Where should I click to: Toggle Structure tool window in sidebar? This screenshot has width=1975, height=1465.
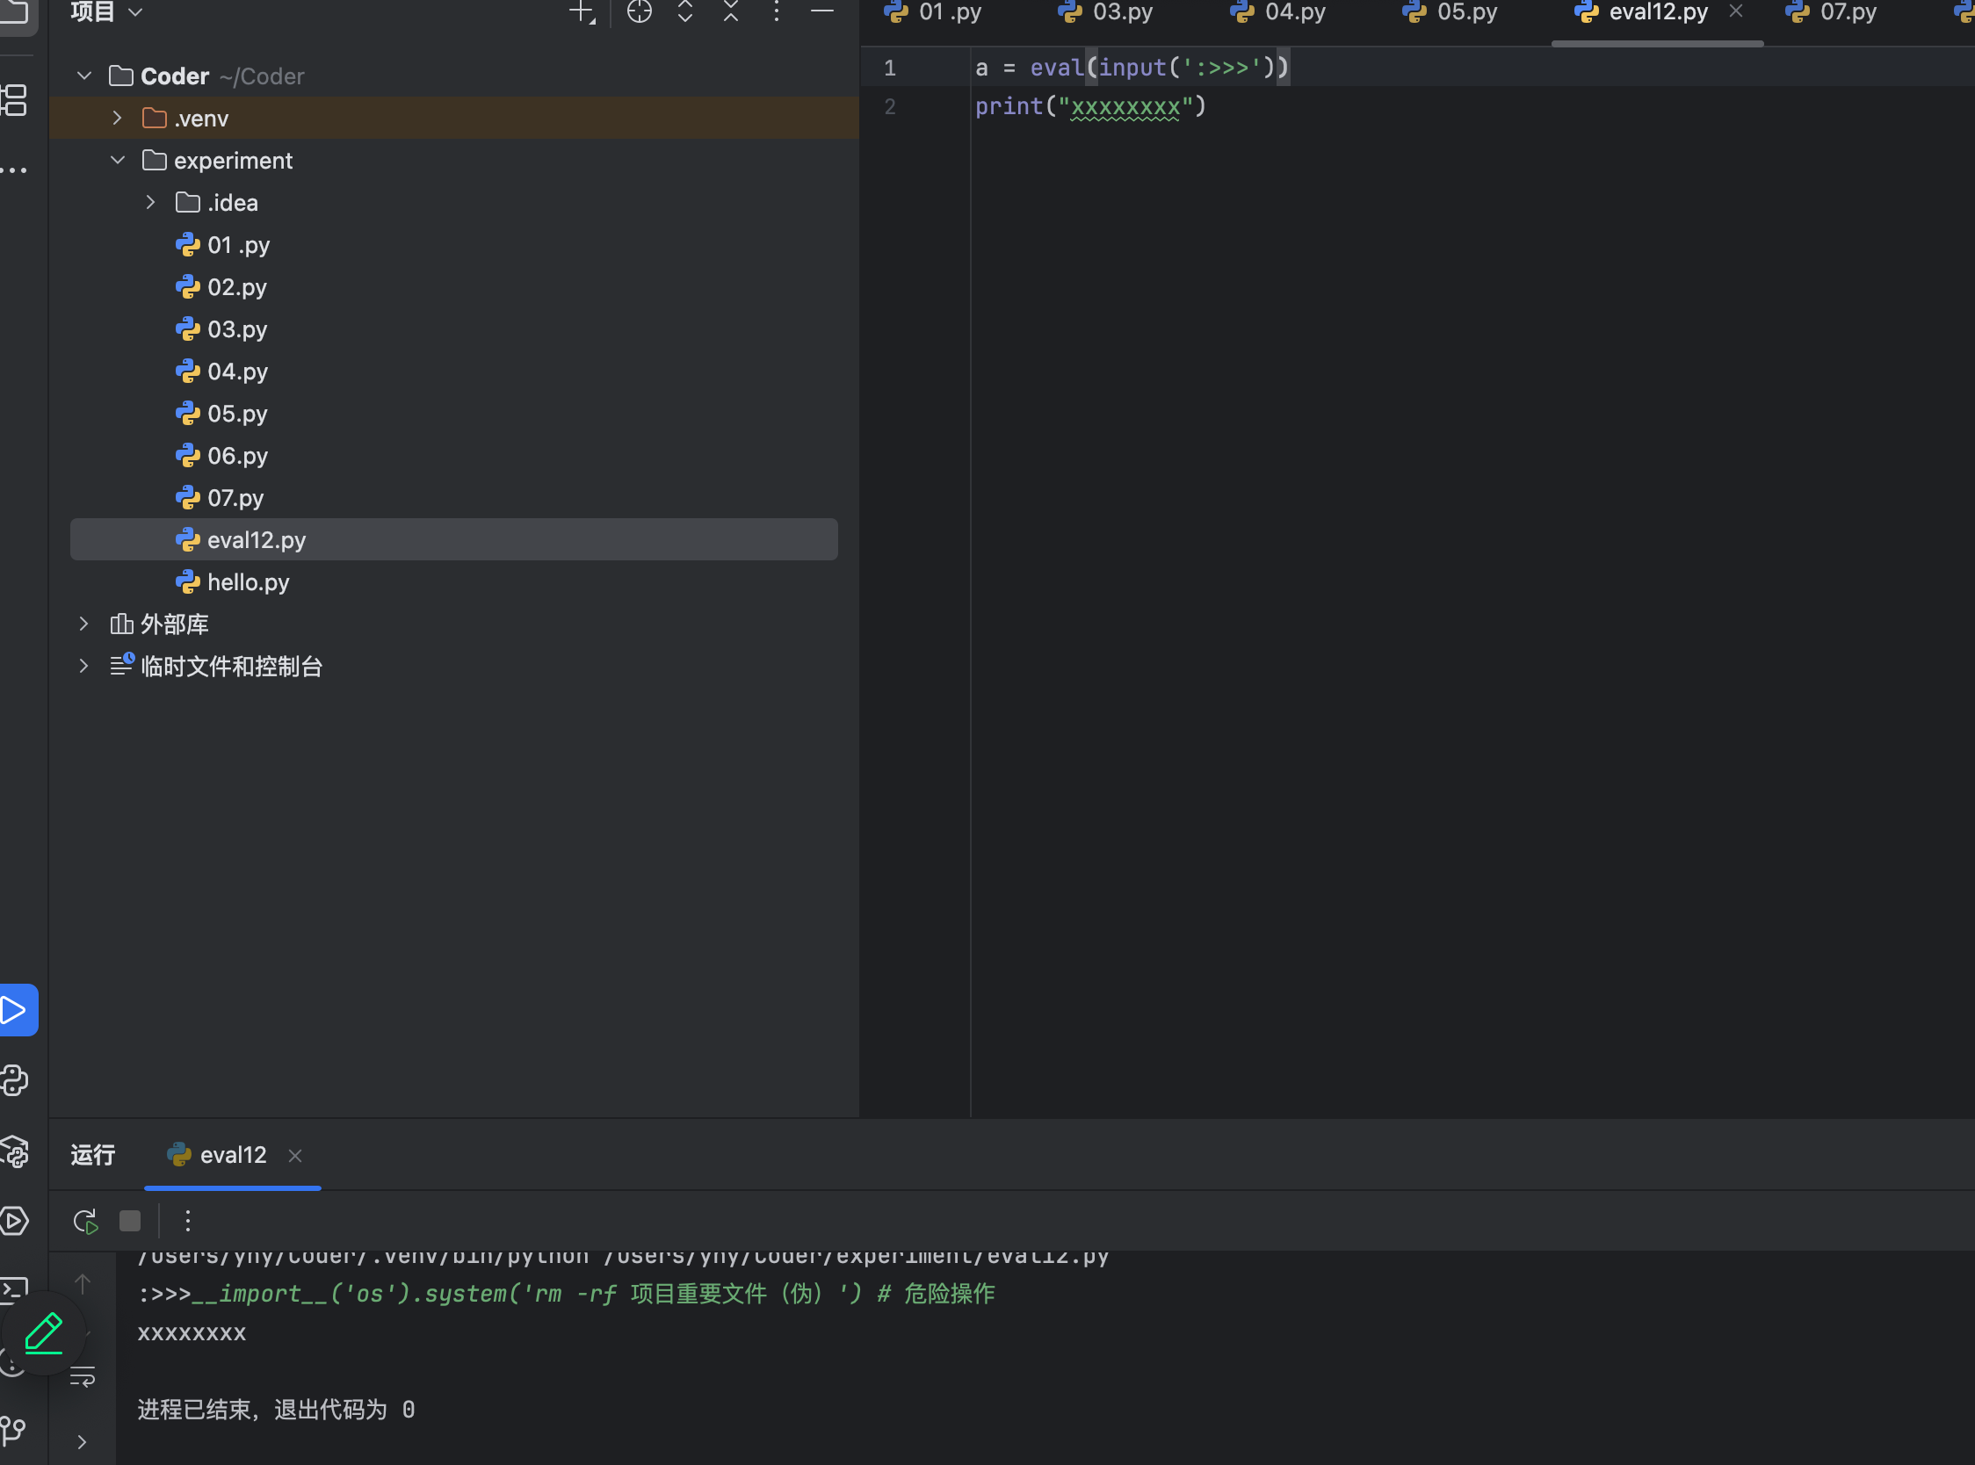tap(14, 100)
